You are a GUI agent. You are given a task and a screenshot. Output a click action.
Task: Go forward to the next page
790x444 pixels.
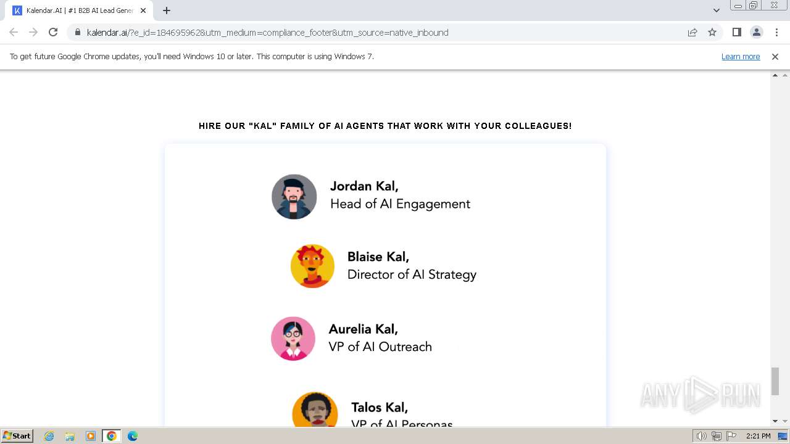[33, 32]
